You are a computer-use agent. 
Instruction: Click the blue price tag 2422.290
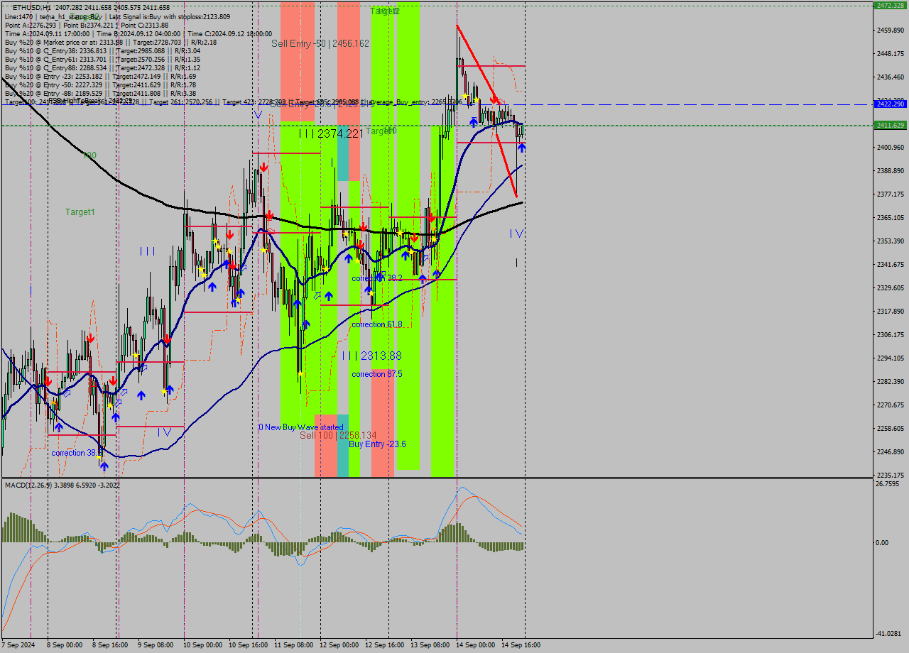point(890,104)
